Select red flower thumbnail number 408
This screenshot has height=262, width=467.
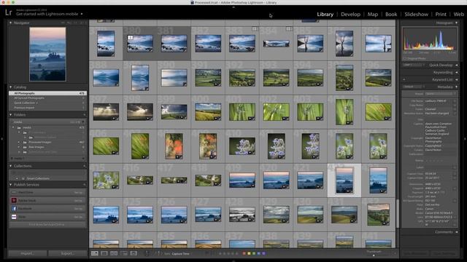coord(174,146)
